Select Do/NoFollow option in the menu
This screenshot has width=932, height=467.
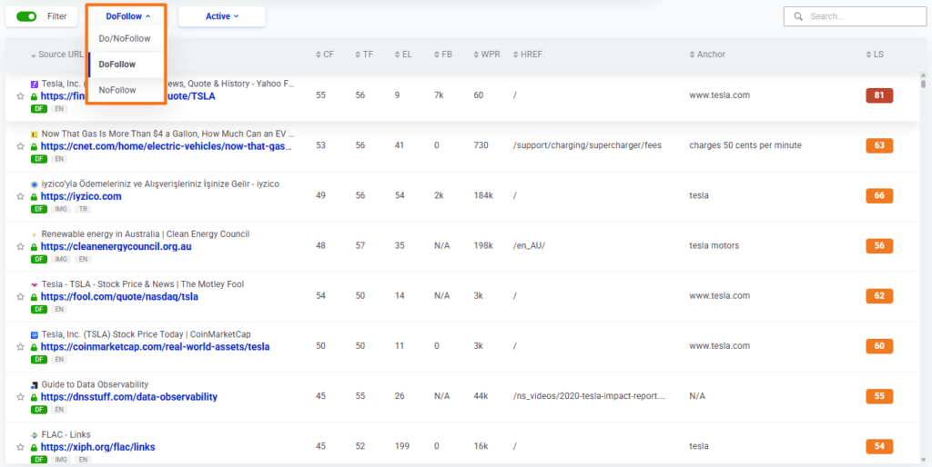pyautogui.click(x=125, y=38)
